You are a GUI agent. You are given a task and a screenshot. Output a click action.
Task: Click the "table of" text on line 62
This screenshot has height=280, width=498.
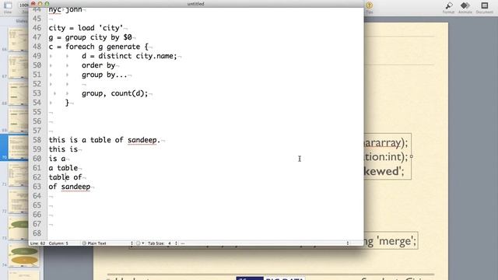click(65, 177)
